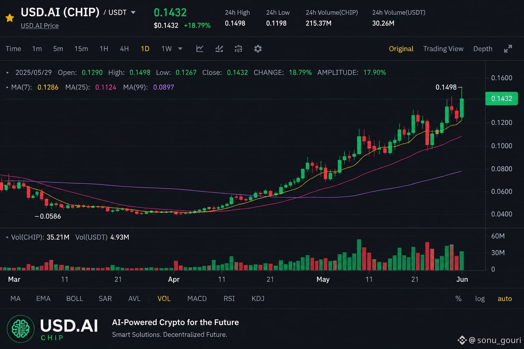This screenshot has width=524, height=349.
Task: Select the drawing tools pencil icon
Action: tap(219, 49)
